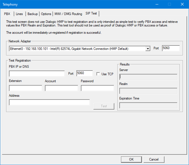This screenshot has height=165, width=189.
Task: Cancel the Telephony dialog
Action: click(154, 159)
